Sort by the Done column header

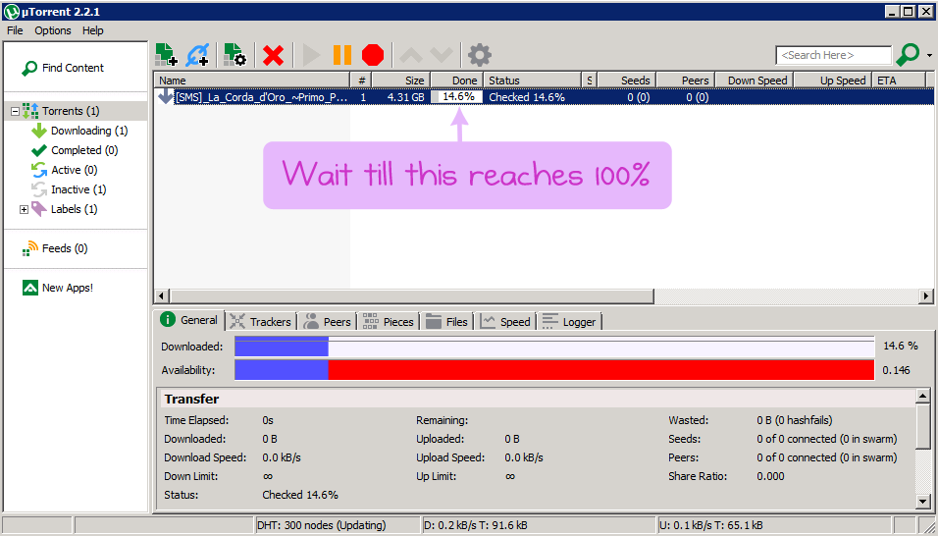coord(457,80)
